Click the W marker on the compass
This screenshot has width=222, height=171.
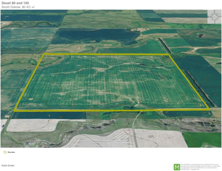point(208,17)
